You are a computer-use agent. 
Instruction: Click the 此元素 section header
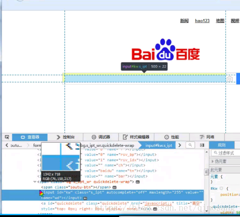[225, 170]
